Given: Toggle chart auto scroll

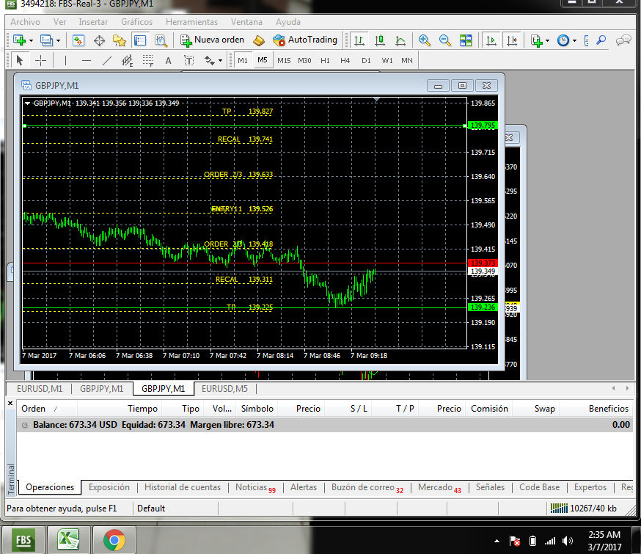Looking at the screenshot, I should pyautogui.click(x=491, y=40).
